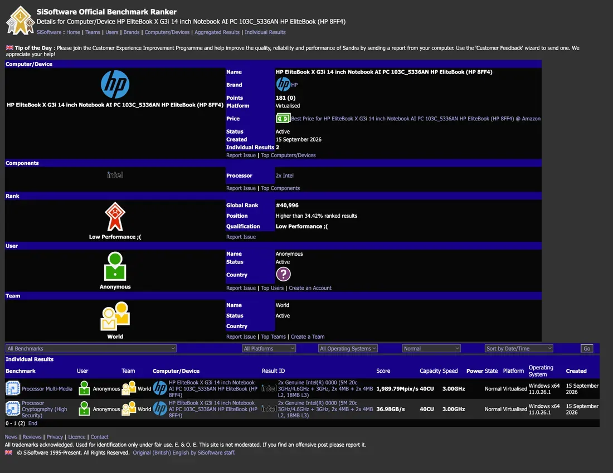Click HP icon in Processor Cryptography row
Viewport: 613px width, 473px height.
[x=160, y=408]
